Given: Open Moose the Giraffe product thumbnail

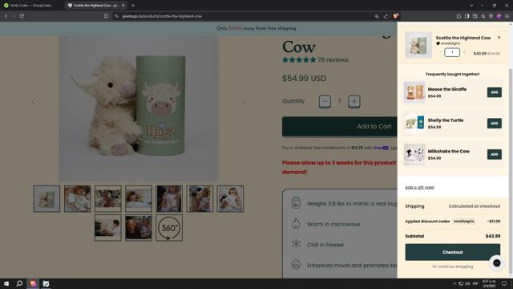Looking at the screenshot, I should [414, 92].
